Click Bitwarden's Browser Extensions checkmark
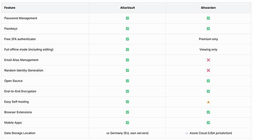Image resolution: width=253 pixels, height=140 pixels. point(208,112)
